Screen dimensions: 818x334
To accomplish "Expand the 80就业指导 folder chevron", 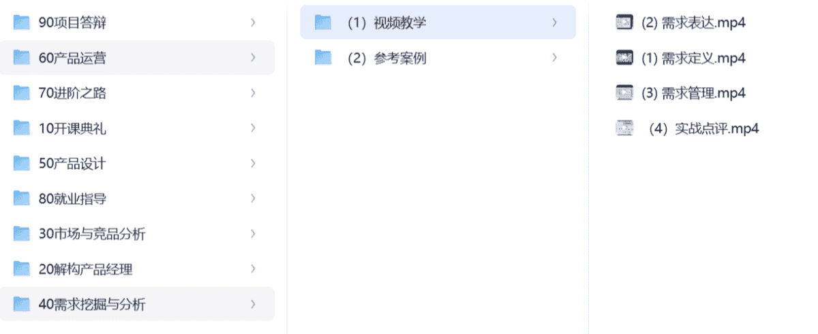I will (x=253, y=198).
